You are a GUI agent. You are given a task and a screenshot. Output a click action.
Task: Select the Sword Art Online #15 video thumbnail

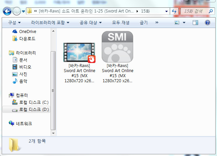79,53
